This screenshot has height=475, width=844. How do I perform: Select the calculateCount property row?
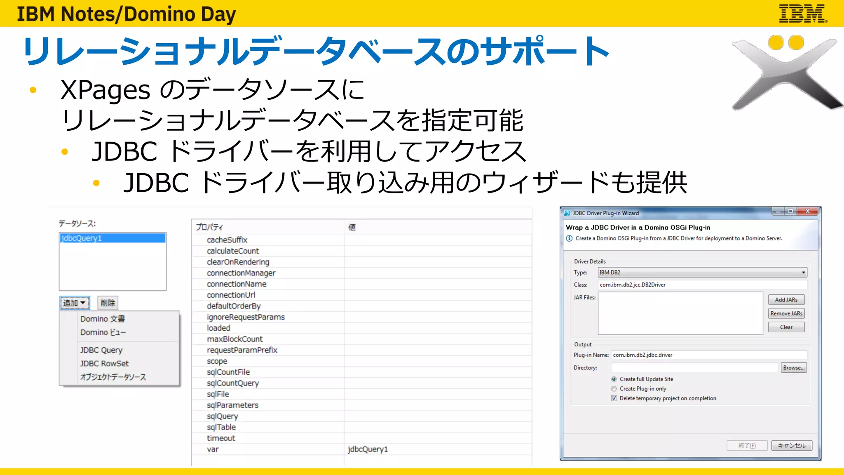click(362, 251)
